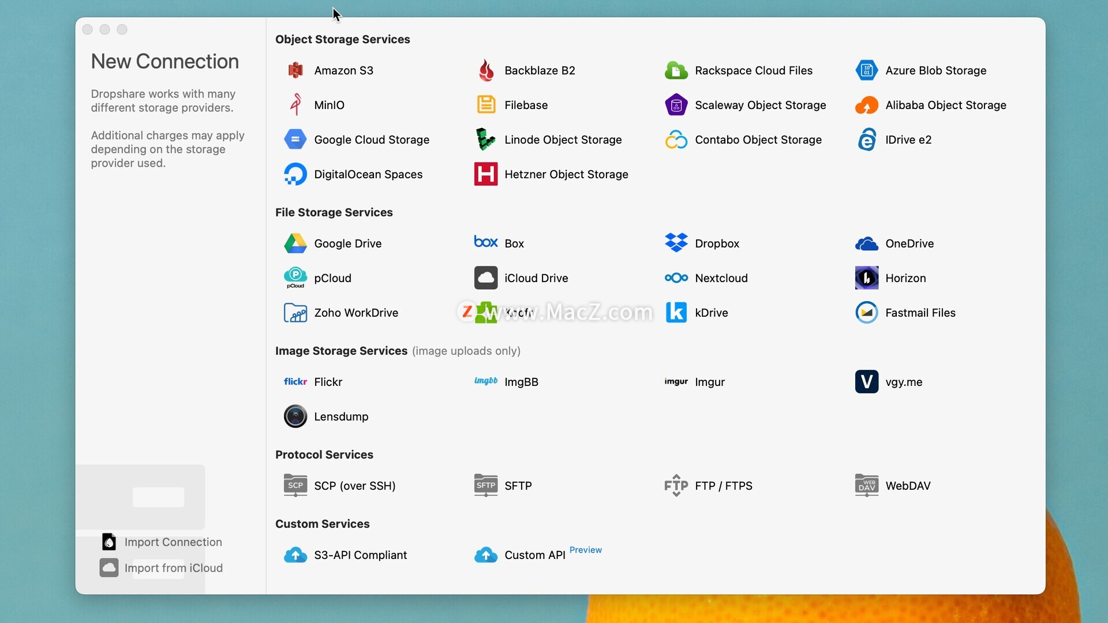Click the Hetzner Object Storage icon

486,174
